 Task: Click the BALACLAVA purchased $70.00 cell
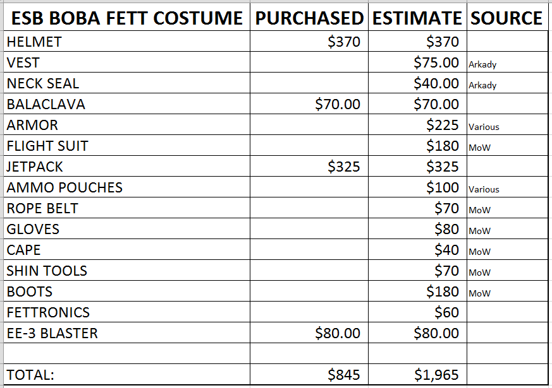[309, 104]
